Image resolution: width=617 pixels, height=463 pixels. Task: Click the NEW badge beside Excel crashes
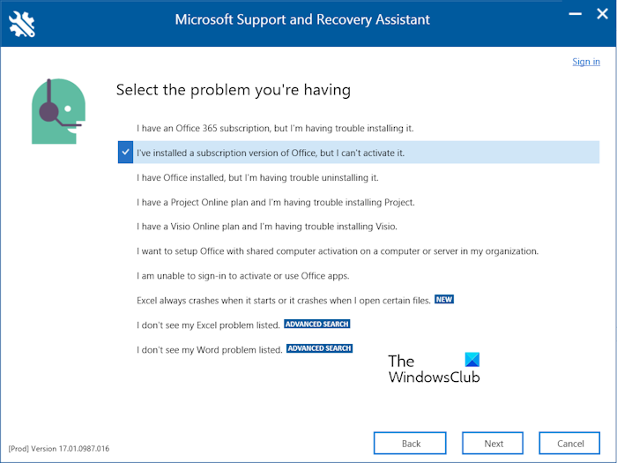(x=444, y=300)
